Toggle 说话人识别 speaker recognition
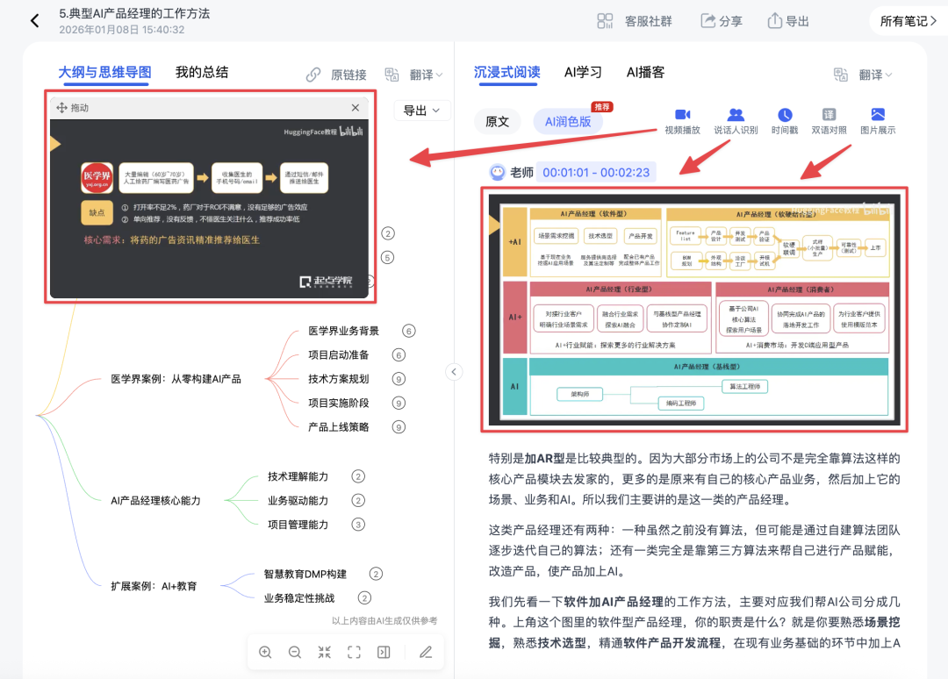Screen dimensions: 948x679 (736, 121)
